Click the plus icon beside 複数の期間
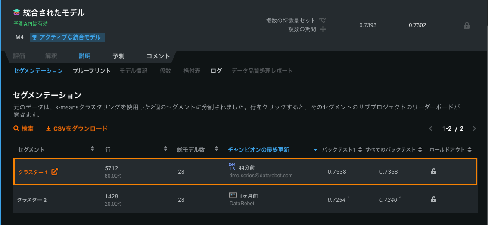The image size is (488, 225). (323, 29)
